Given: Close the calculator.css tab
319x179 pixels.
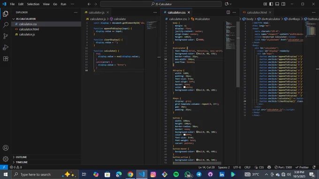Looking at the screenshot, I should (189, 12).
